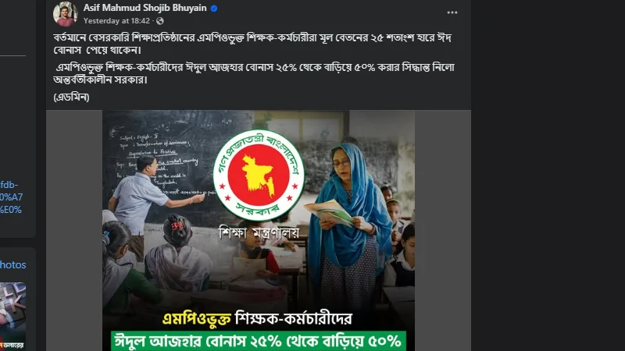Screen dimensions: 625x351
Task: Click the yellow এমপিওভুক্ত headline in image
Action: coord(197,319)
